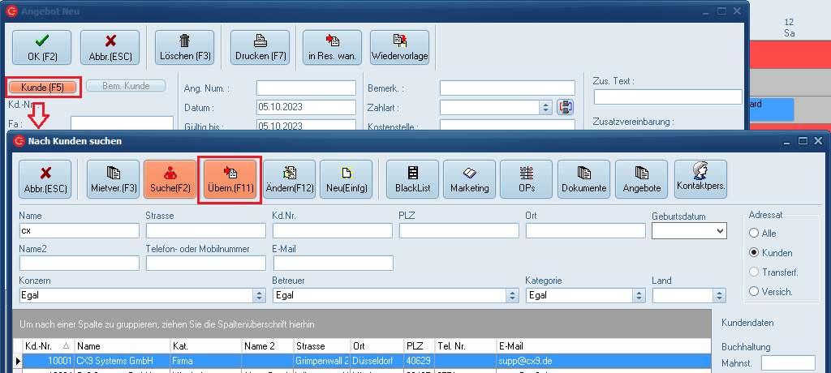Click the Kunde (F5) button

tap(42, 87)
